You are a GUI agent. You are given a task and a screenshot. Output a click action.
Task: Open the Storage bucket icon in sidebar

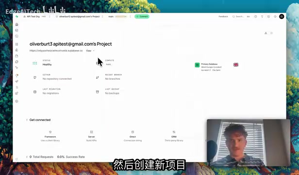pos(17,56)
